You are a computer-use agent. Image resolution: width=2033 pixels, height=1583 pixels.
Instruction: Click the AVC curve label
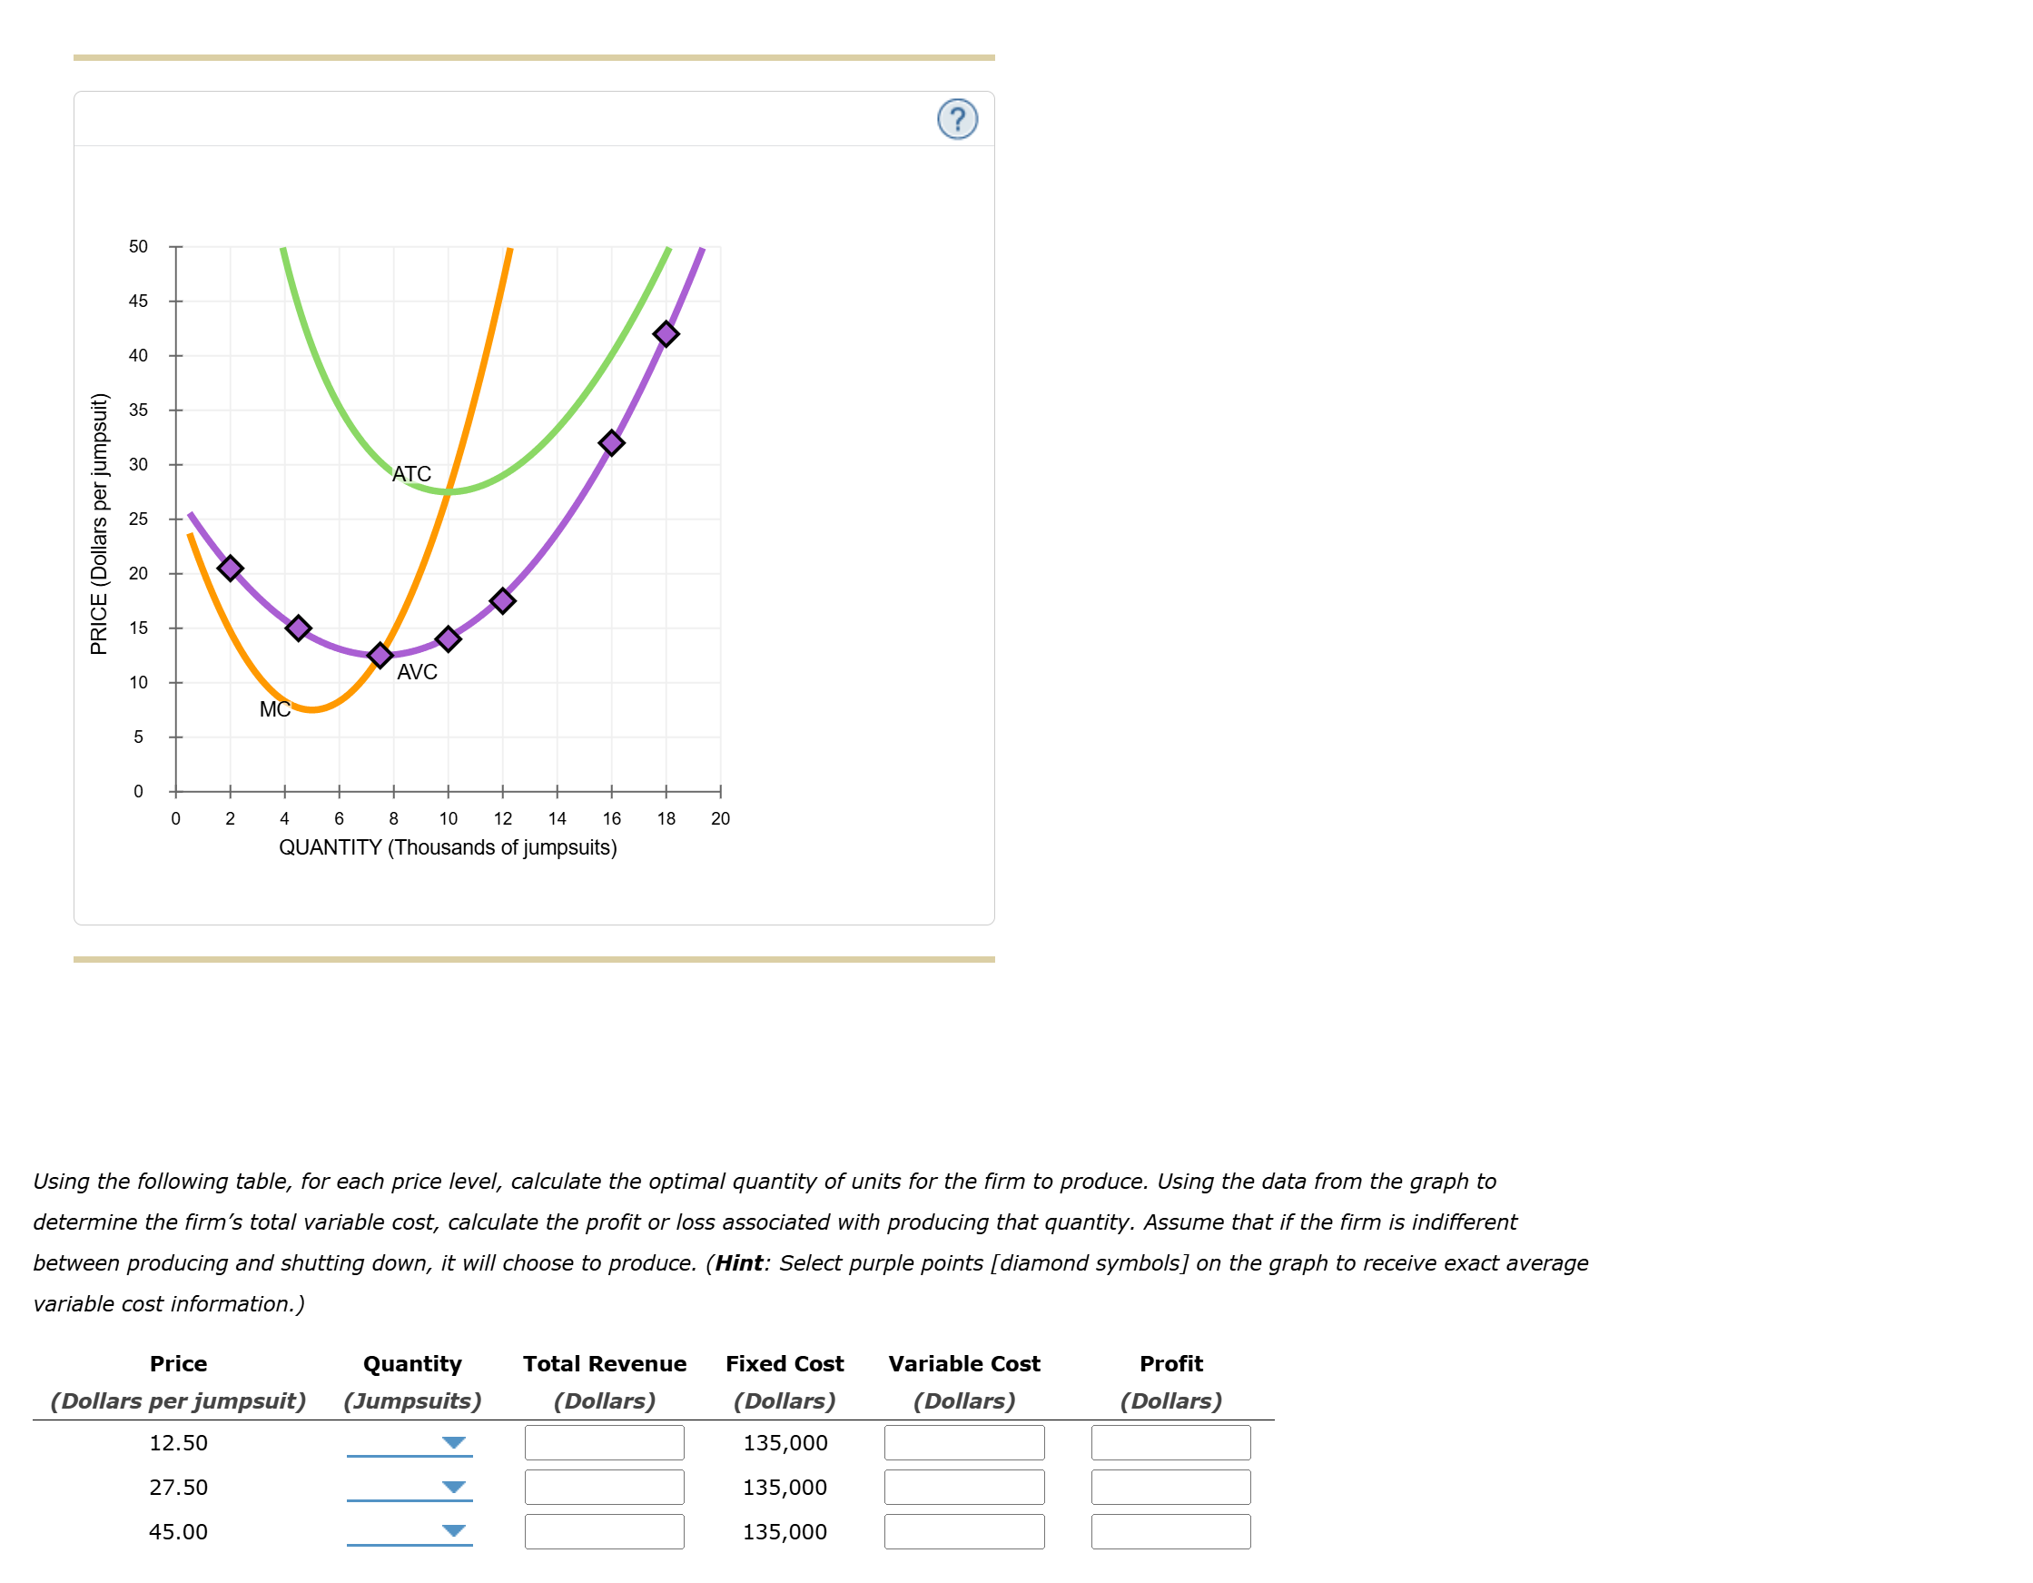pyautogui.click(x=417, y=671)
